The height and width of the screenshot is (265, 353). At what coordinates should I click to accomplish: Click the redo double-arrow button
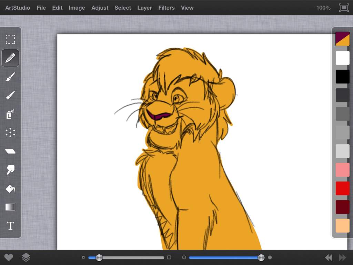coord(342,257)
